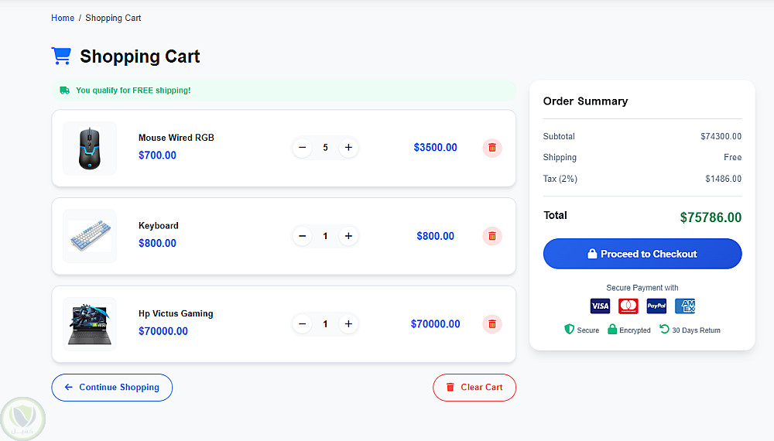Viewport: 774px width, 441px height.
Task: Open the Hp Victus Gaming thumbnail
Action: point(90,324)
